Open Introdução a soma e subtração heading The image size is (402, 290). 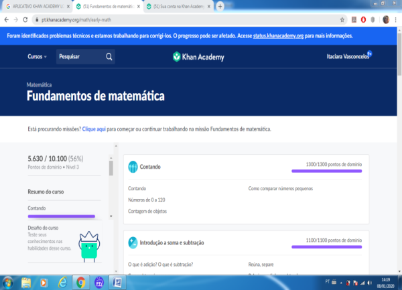coord(172,242)
